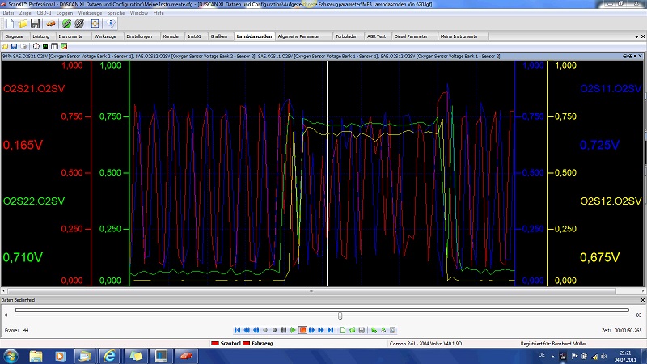Jump to the first frame of the log
This screenshot has height=364, width=647.
click(x=237, y=330)
